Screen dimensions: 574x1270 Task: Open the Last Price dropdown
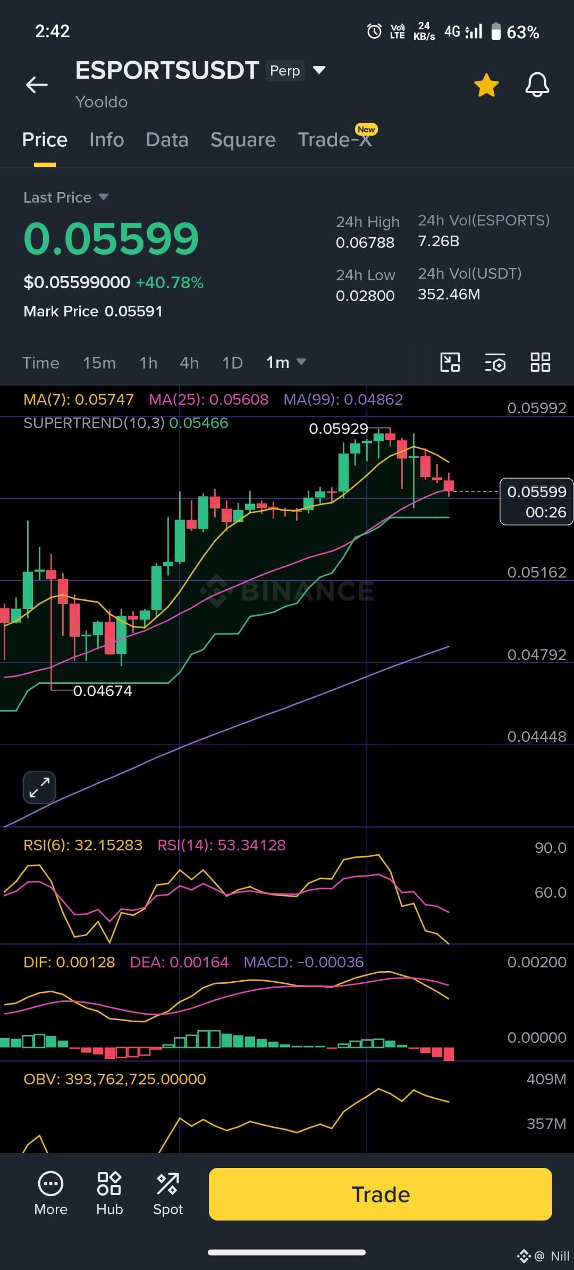(x=66, y=197)
